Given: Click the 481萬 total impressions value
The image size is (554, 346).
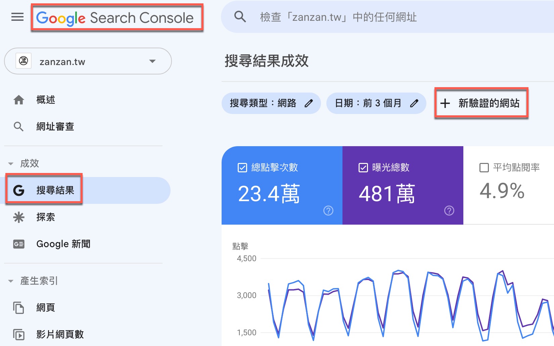Looking at the screenshot, I should click(x=387, y=194).
